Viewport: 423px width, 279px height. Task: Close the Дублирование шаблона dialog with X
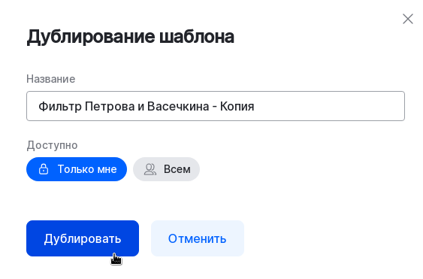click(408, 19)
